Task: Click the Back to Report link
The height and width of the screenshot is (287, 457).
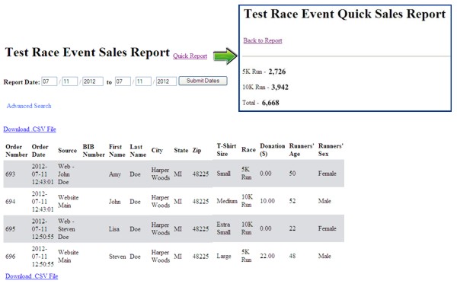Action: pos(263,40)
